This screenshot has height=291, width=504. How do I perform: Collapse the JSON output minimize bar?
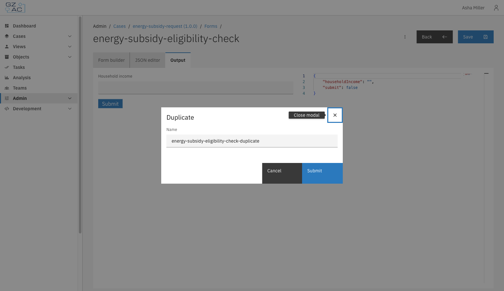486,73
